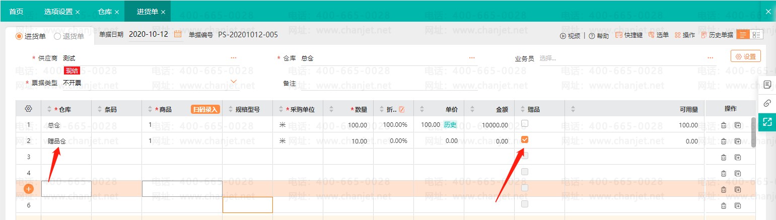
Task: Click the green fullscreen expand icon
Action: pyautogui.click(x=767, y=121)
